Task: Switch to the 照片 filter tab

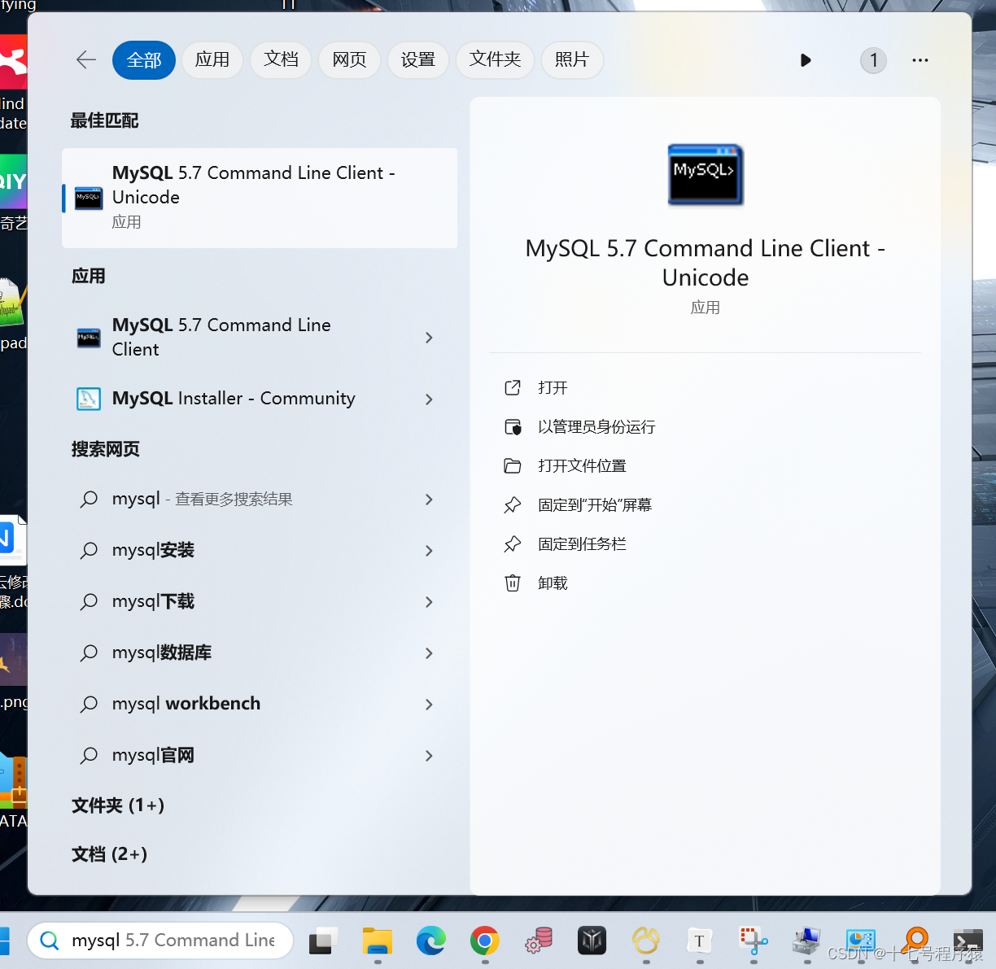Action: pos(572,60)
